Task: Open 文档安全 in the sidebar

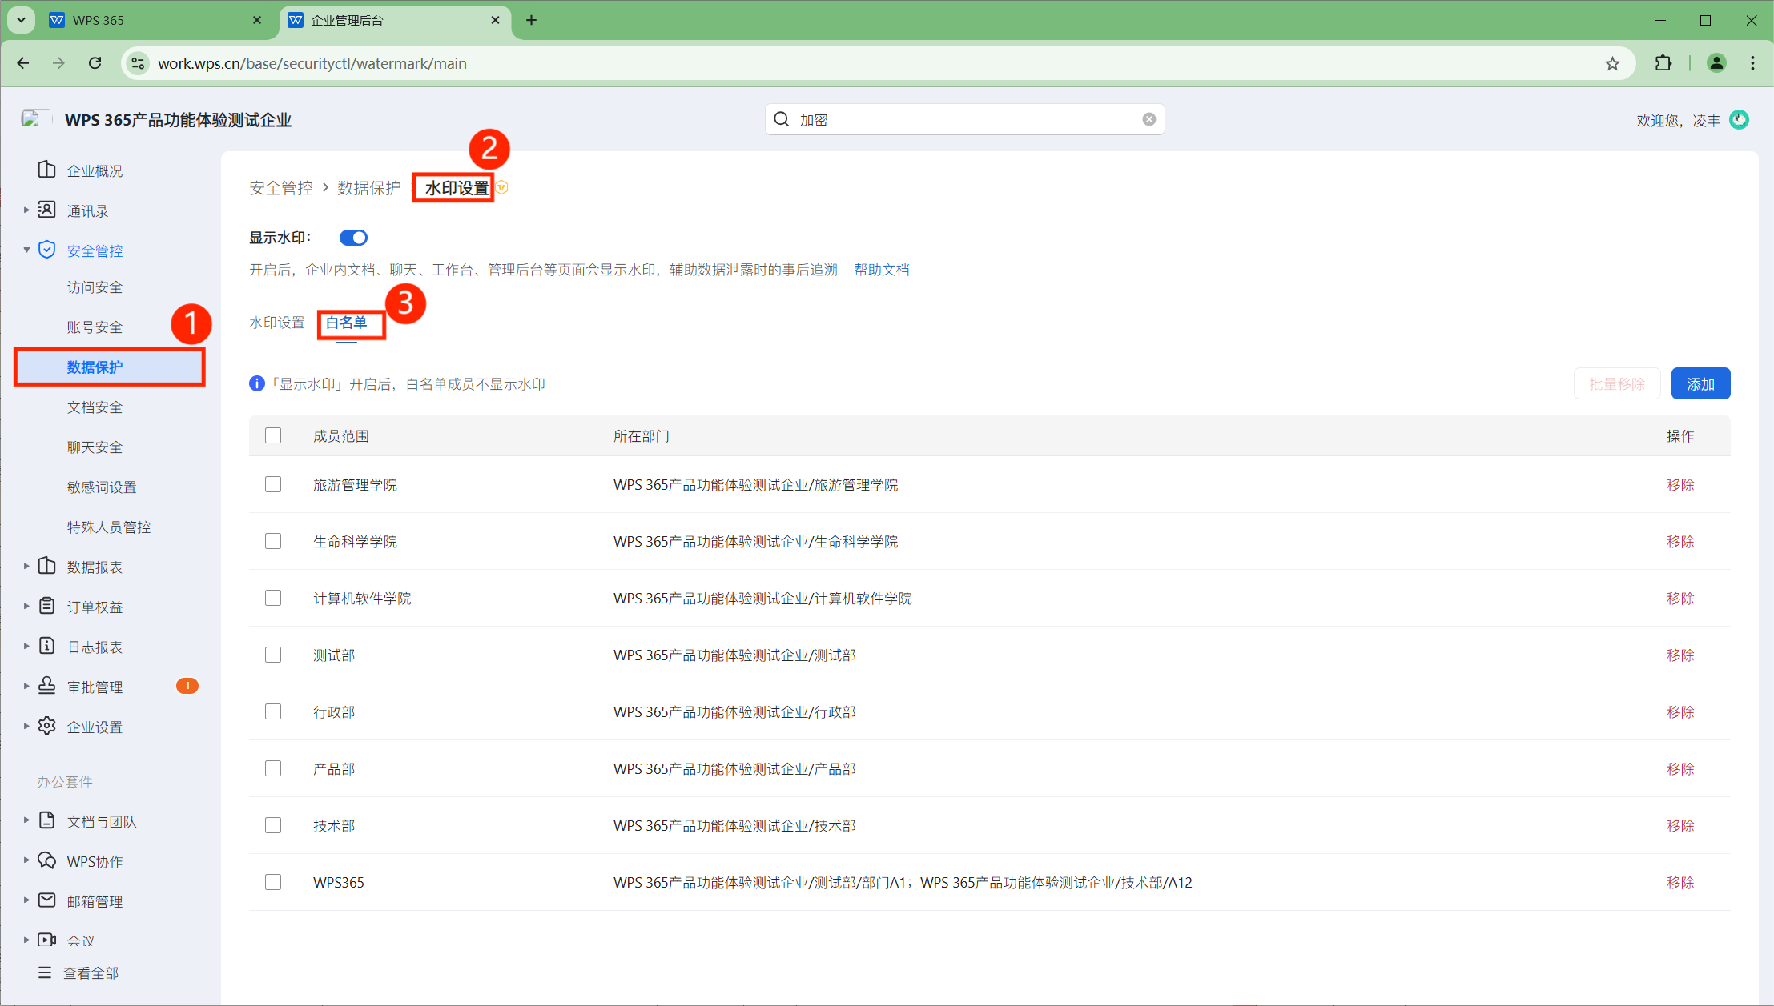Action: pyautogui.click(x=95, y=407)
